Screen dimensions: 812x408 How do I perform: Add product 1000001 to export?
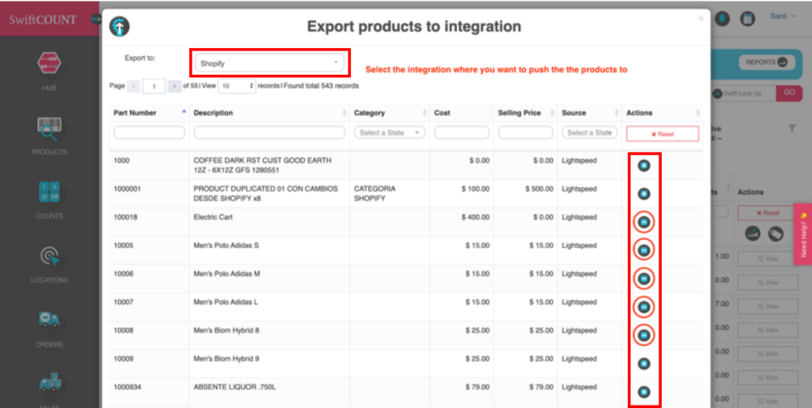(644, 194)
